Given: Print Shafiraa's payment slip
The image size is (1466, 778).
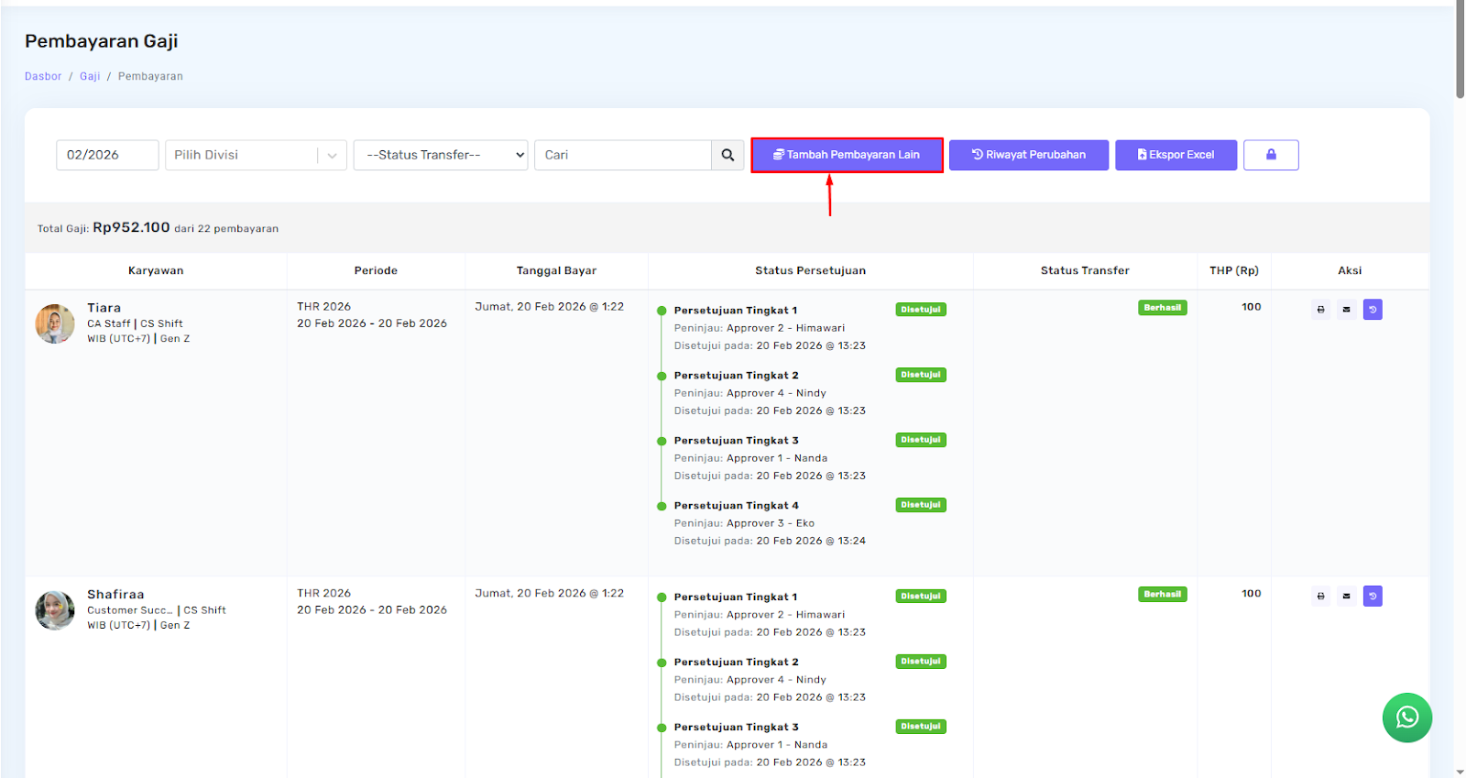Looking at the screenshot, I should coord(1320,597).
